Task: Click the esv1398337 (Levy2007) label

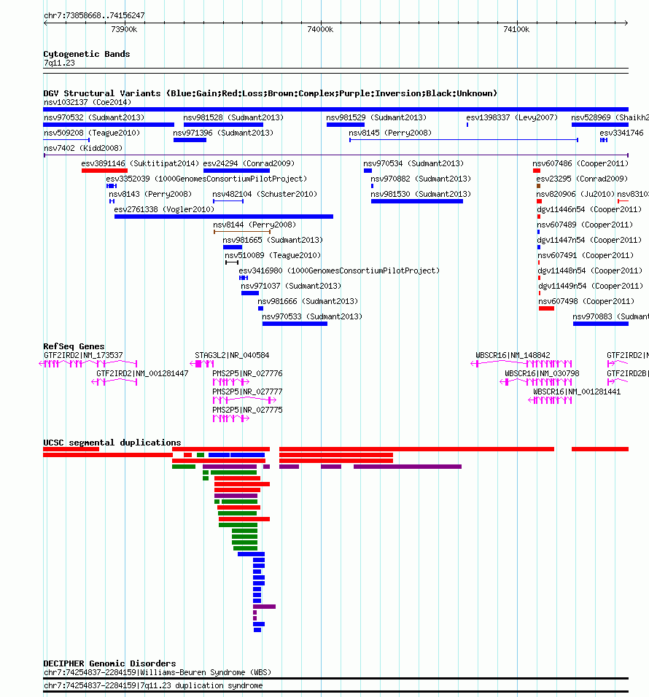Action: tap(512, 118)
